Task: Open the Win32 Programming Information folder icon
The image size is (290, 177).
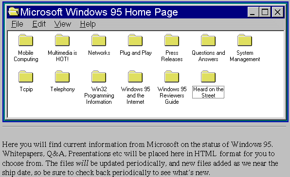Action: click(99, 76)
